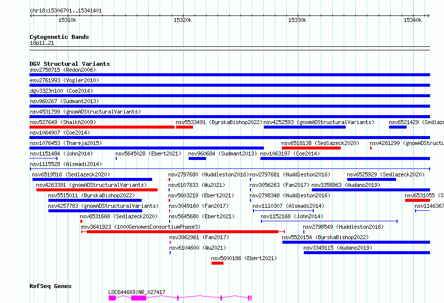Open nsv5600186 (Ebert2021) variant
The image size is (444, 303).
pos(244,258)
